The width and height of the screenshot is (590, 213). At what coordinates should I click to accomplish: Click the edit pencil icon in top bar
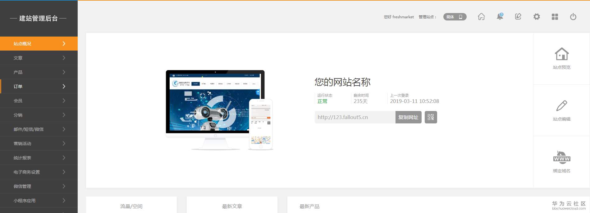[518, 17]
